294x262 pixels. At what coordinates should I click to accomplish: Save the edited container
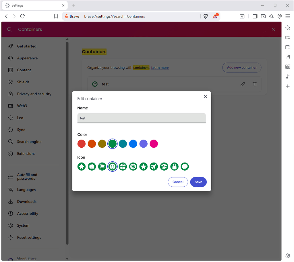pos(198,182)
